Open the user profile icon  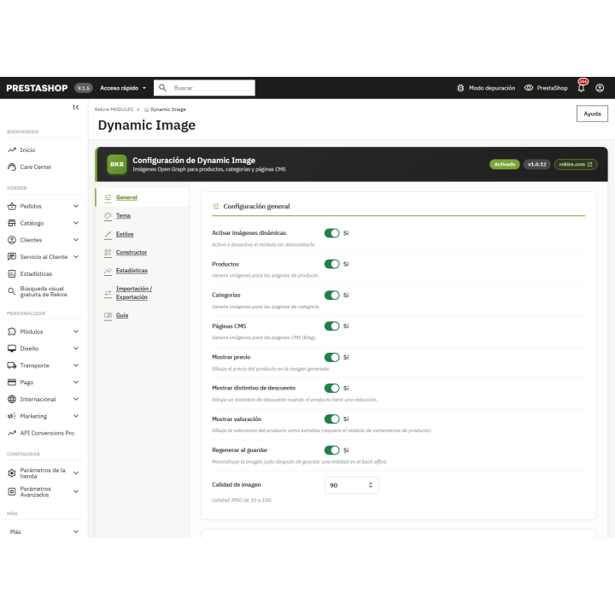[x=600, y=88]
